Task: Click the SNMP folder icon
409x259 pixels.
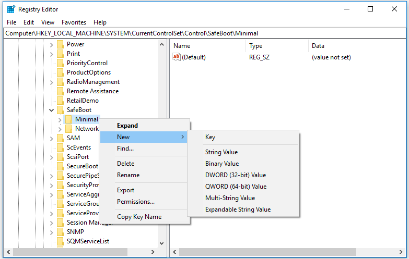Action: coord(60,232)
